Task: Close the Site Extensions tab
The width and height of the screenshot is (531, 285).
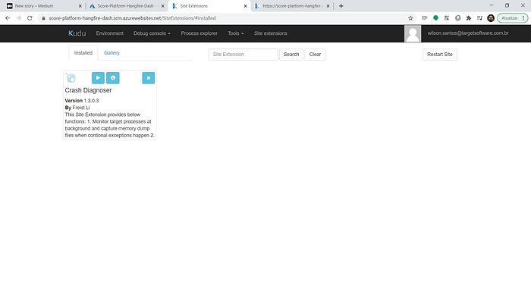Action: [246, 6]
